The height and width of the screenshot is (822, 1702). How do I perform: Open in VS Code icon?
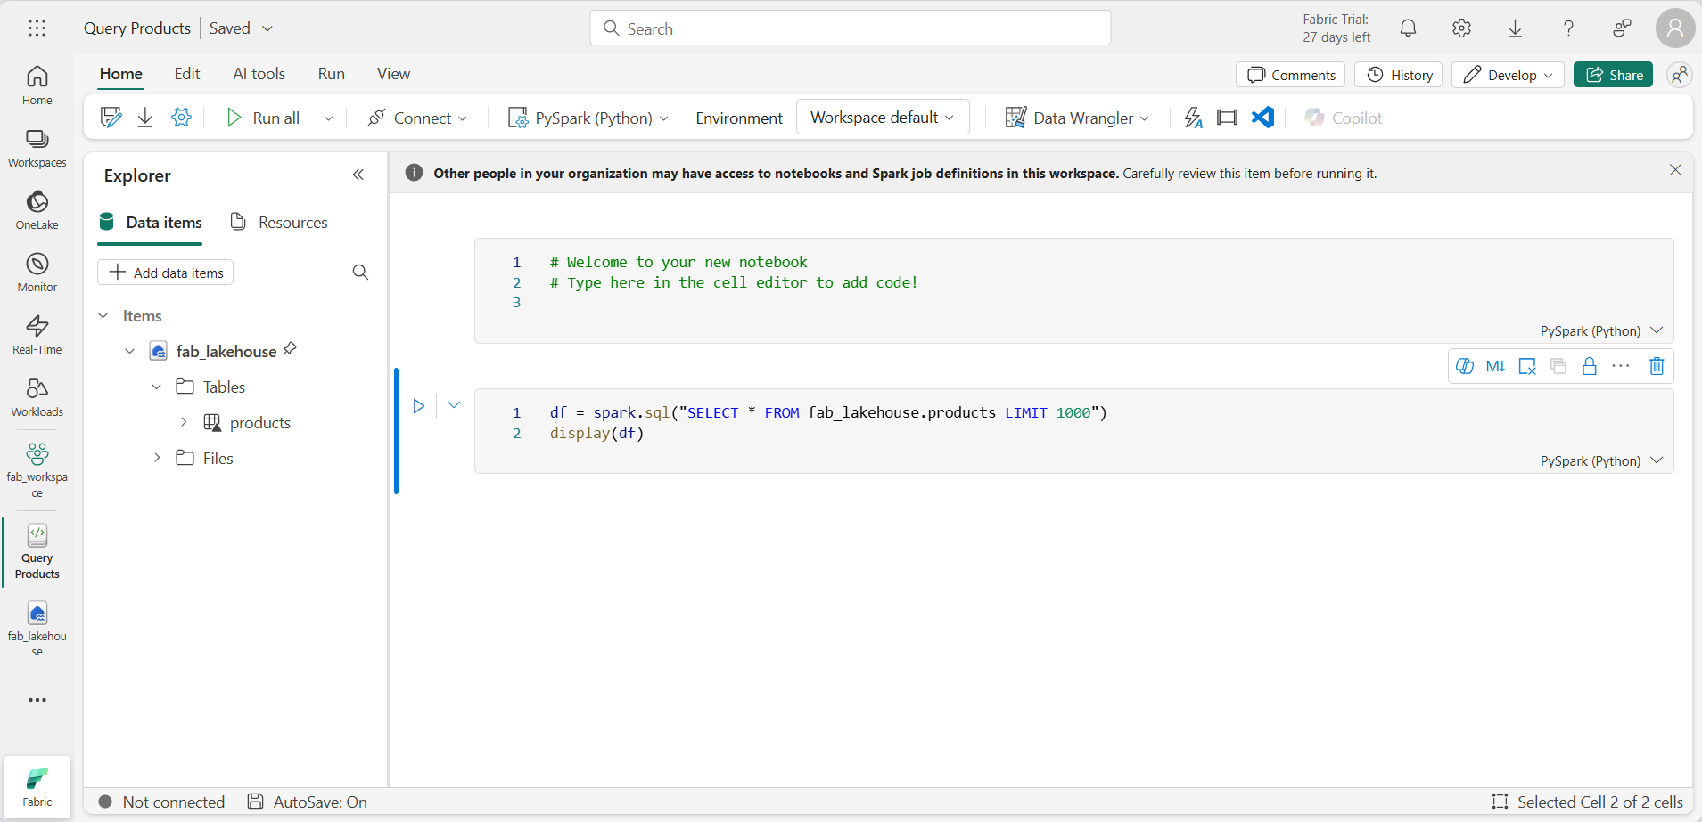point(1262,118)
